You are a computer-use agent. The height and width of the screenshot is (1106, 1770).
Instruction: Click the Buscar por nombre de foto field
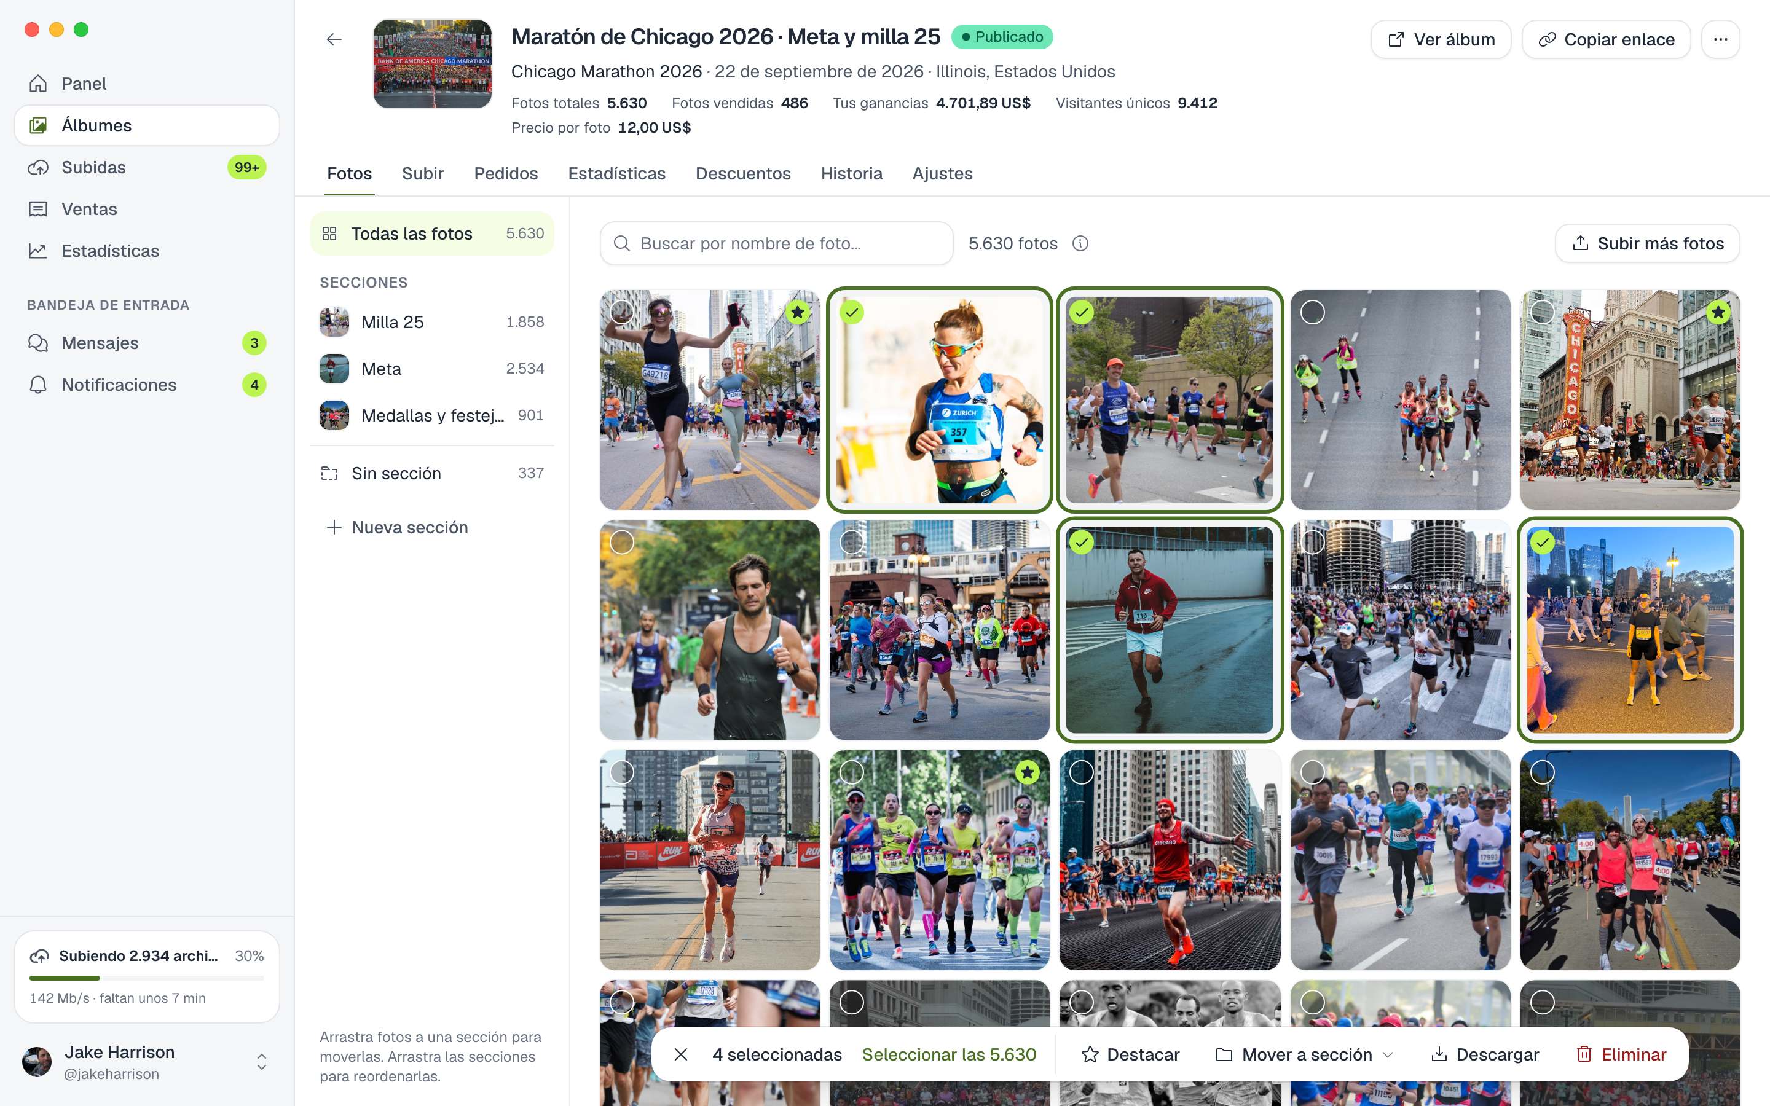[776, 243]
